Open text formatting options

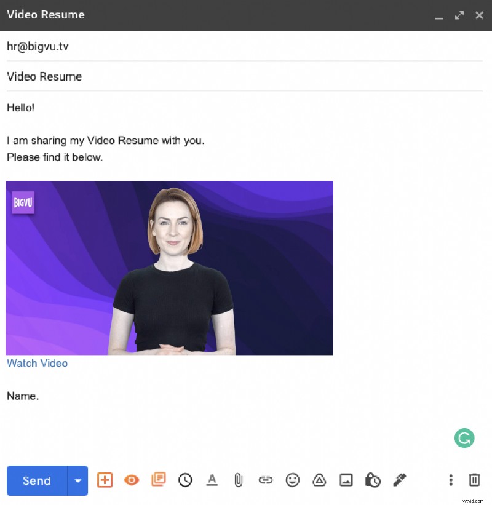tap(212, 480)
